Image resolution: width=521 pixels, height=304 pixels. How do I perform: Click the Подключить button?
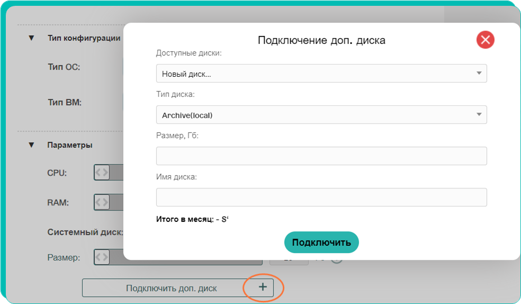(x=321, y=242)
